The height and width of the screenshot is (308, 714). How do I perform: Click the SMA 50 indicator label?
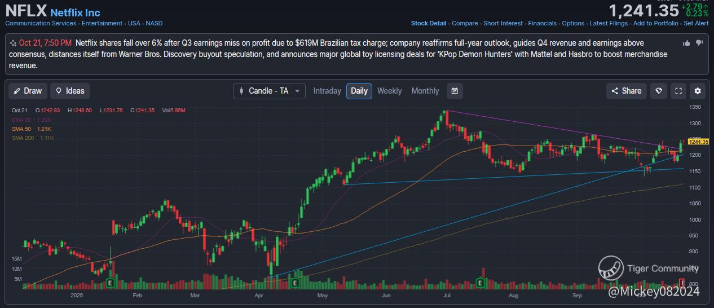click(x=32, y=129)
